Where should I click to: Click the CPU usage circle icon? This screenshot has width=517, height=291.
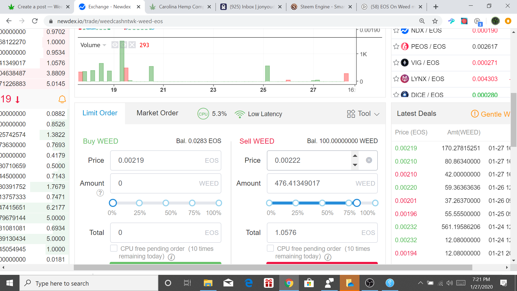click(x=203, y=114)
